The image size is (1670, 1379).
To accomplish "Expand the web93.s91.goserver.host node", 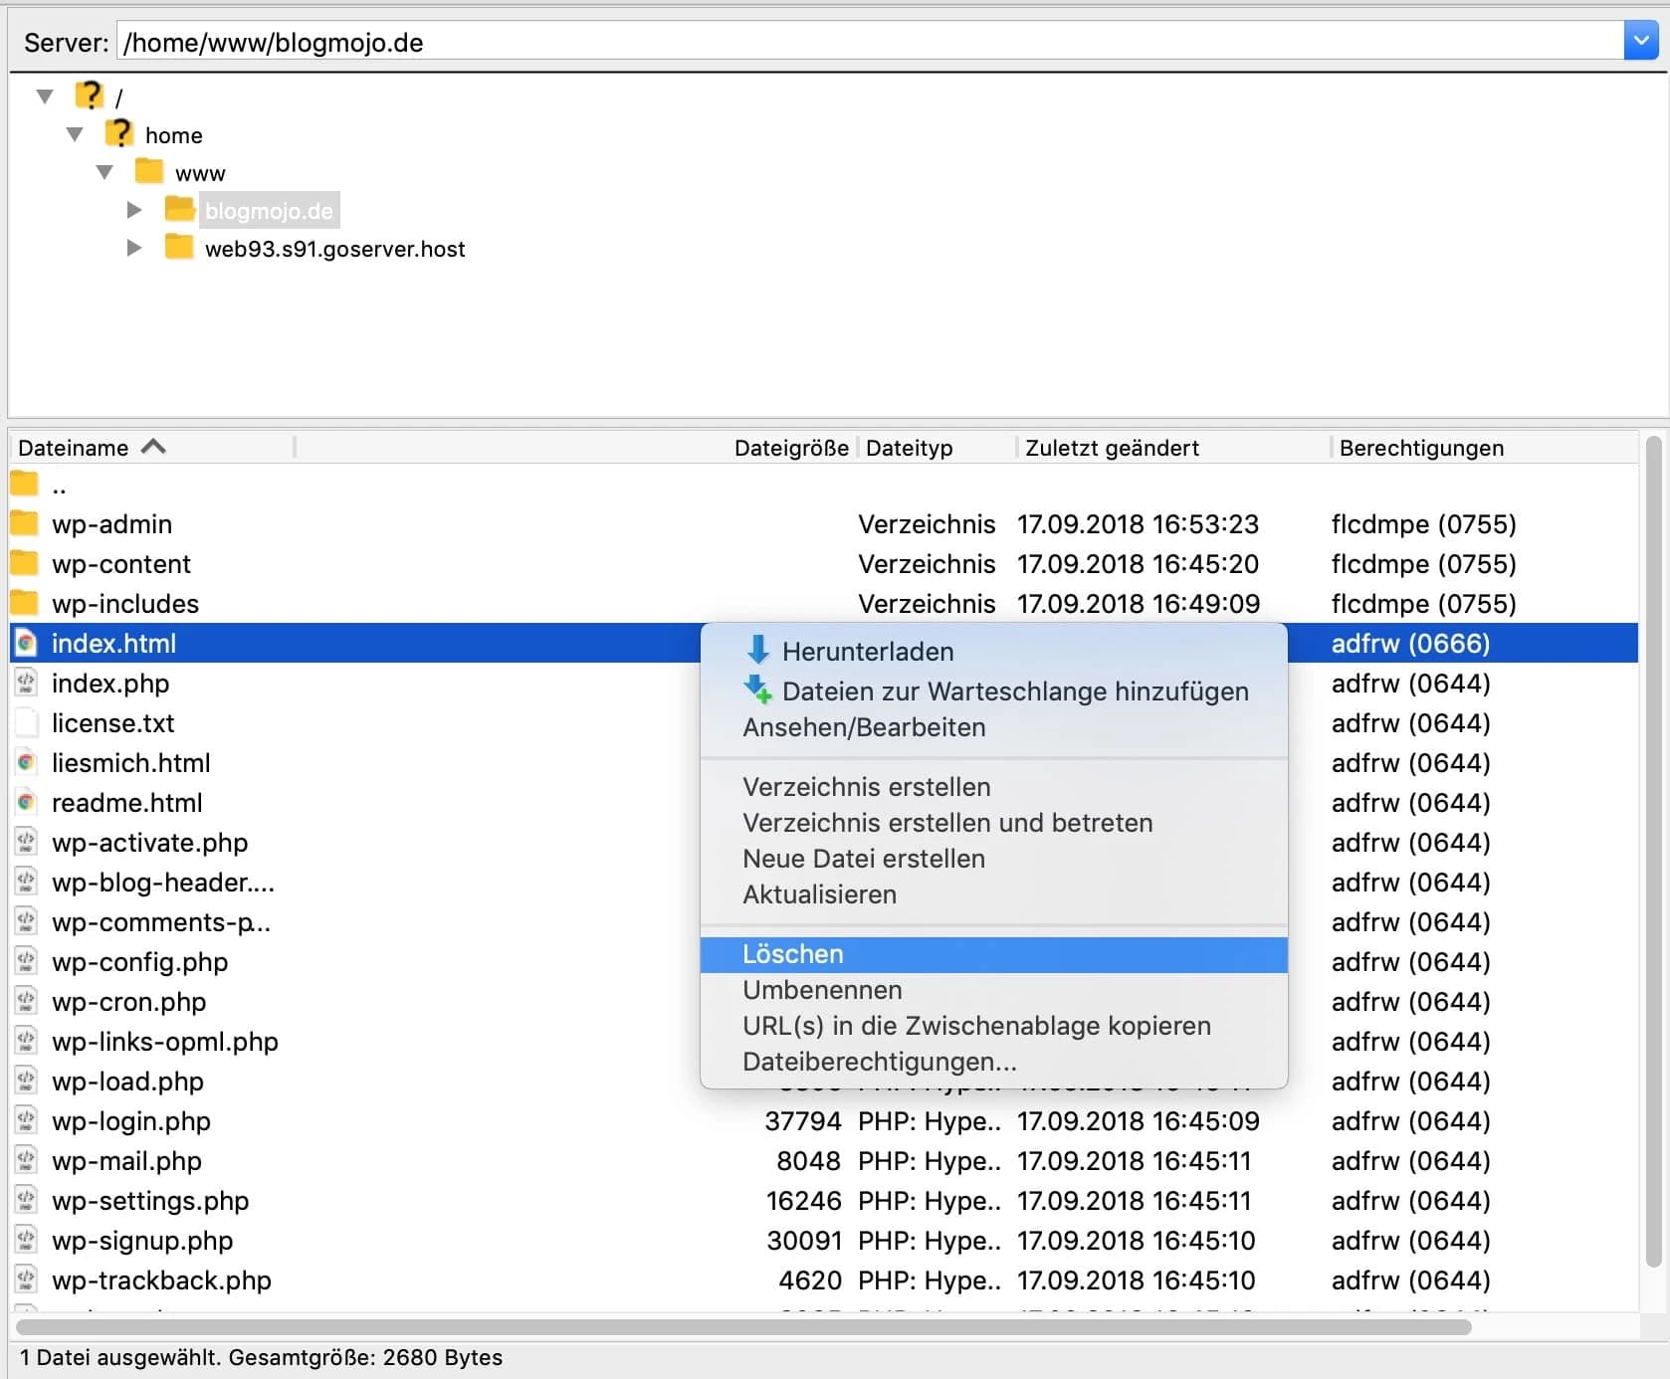I will pyautogui.click(x=133, y=248).
